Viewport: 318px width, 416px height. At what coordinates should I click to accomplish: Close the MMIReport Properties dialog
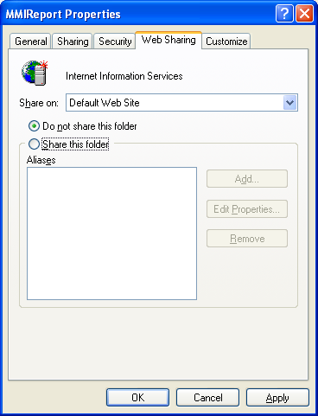[x=304, y=13]
